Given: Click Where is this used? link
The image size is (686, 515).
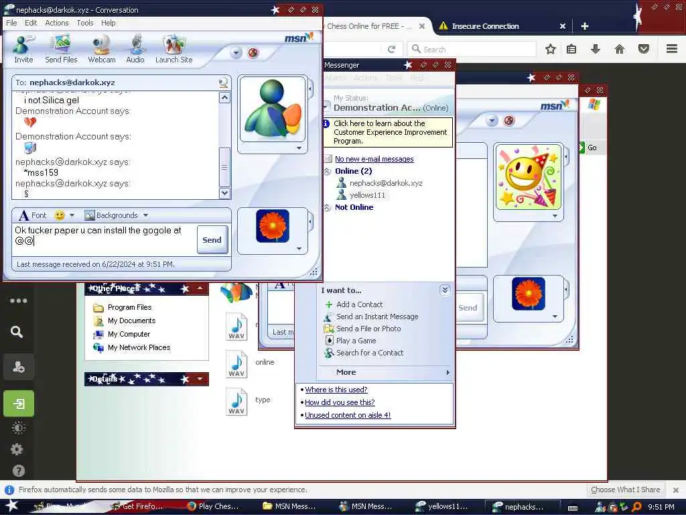Looking at the screenshot, I should point(336,390).
